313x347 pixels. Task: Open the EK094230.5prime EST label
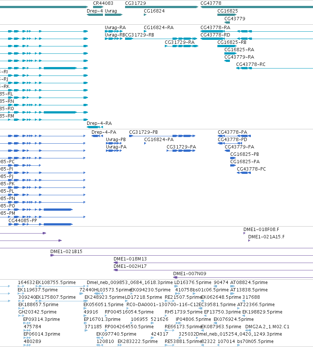[151, 290]
